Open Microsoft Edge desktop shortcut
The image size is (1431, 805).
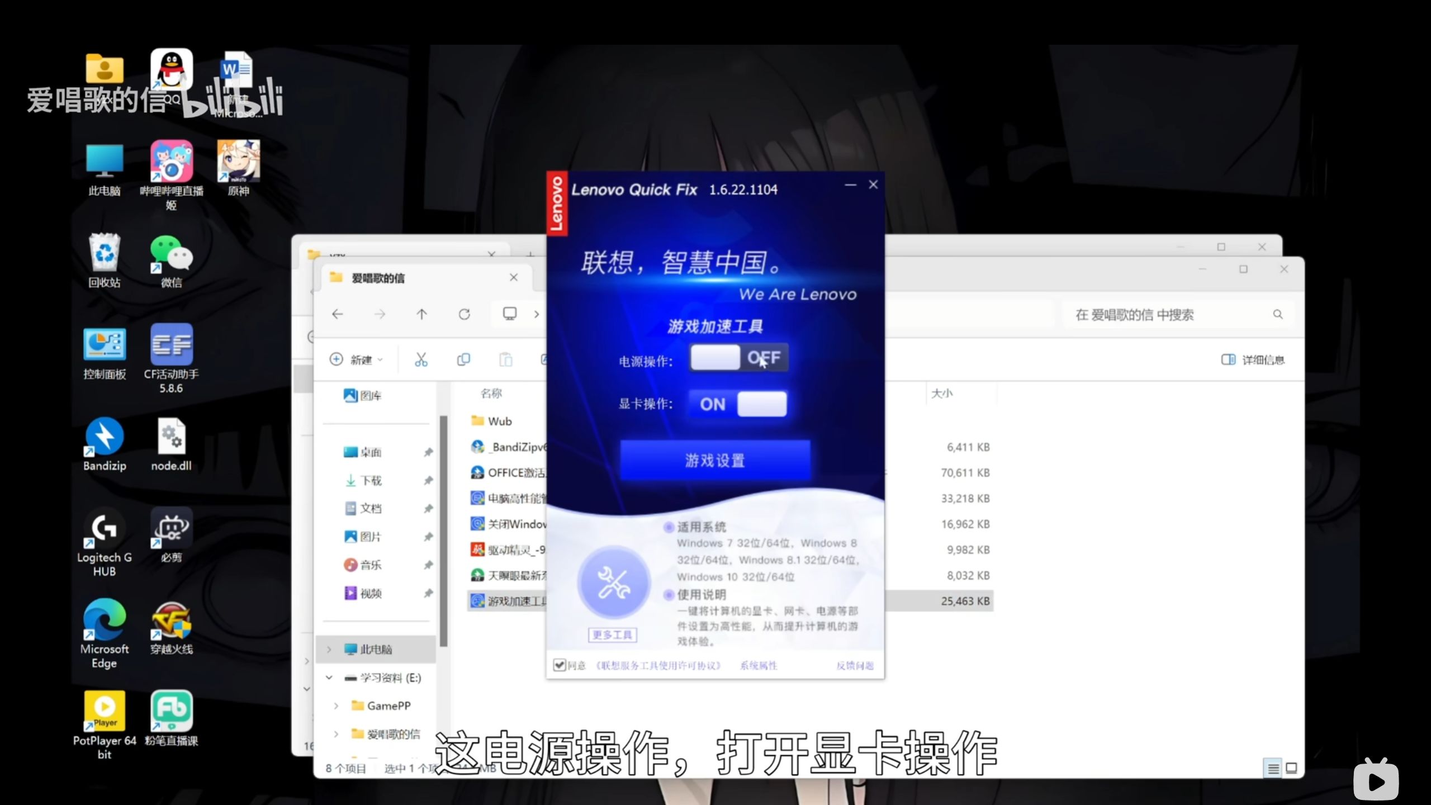[x=105, y=634]
